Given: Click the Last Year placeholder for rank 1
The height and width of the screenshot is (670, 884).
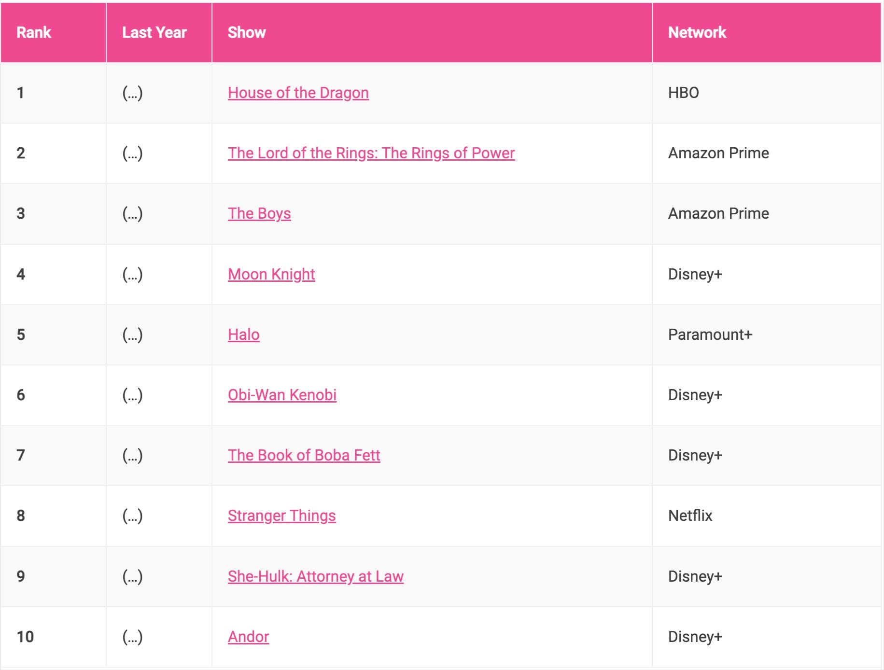Looking at the screenshot, I should [x=132, y=93].
